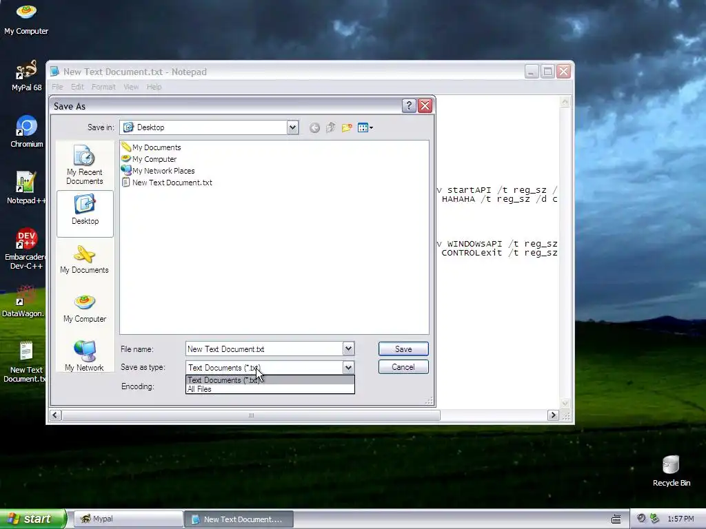Expand the Save in location dropdown
The image size is (706, 529).
point(292,127)
